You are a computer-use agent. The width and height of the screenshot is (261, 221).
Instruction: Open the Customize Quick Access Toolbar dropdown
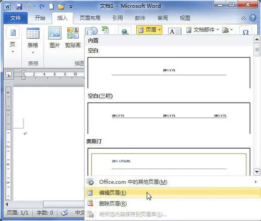coord(71,7)
